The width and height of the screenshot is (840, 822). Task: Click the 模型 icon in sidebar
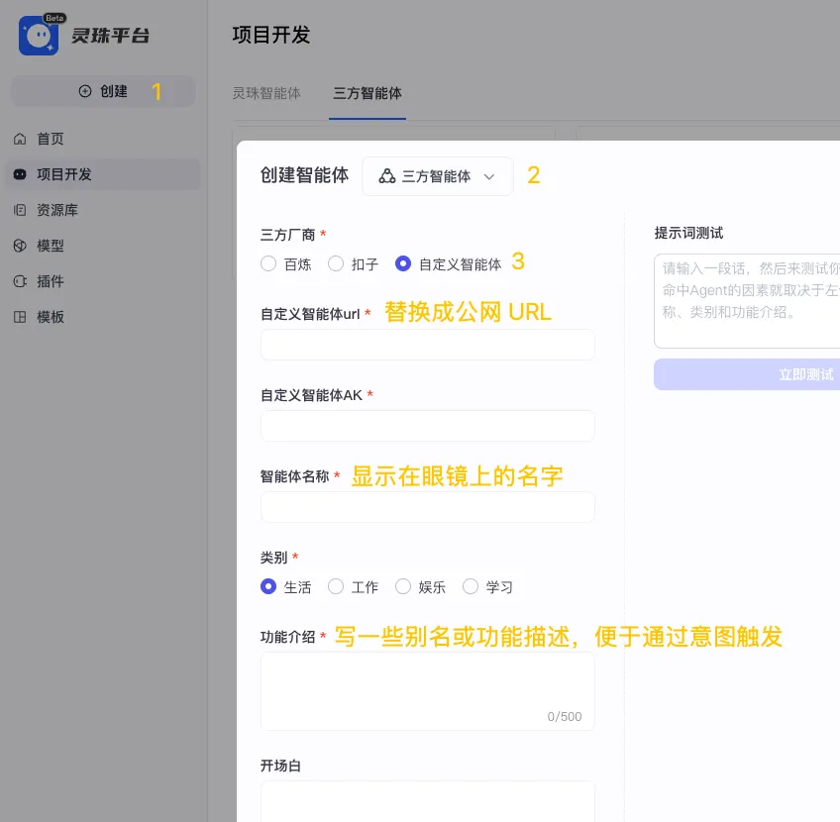[22, 246]
